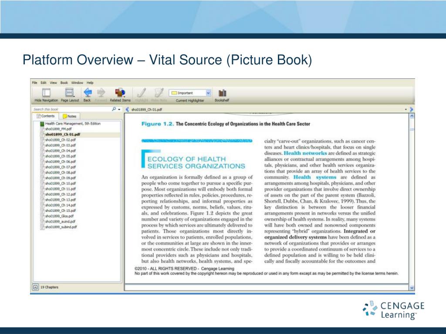Go to next section with right chevron
Viewport: 446px width, 334px height.
(x=411, y=109)
